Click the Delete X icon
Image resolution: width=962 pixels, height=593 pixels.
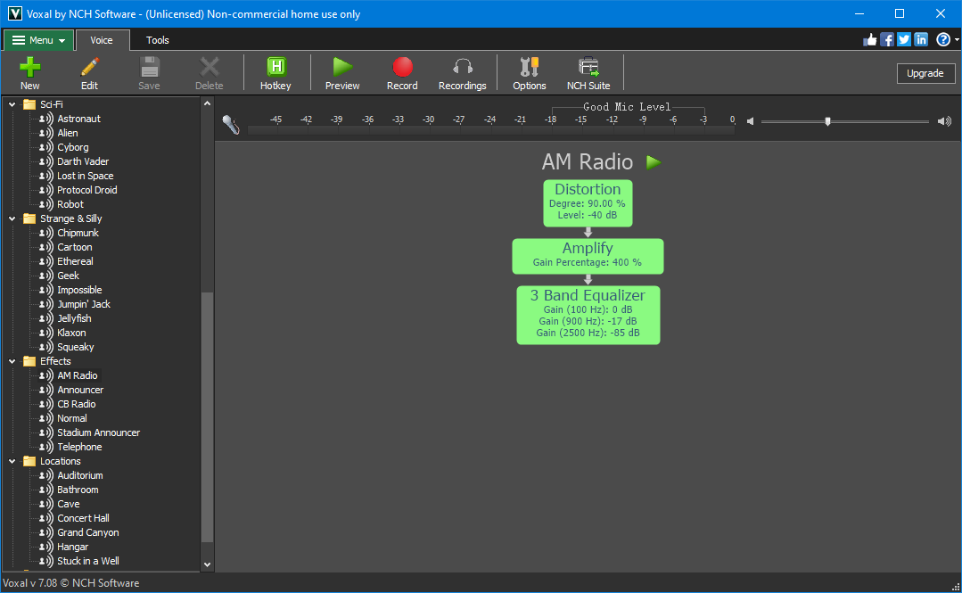click(210, 67)
